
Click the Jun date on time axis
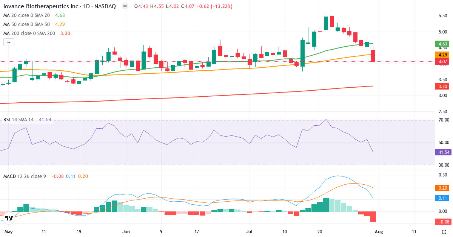pos(126,232)
